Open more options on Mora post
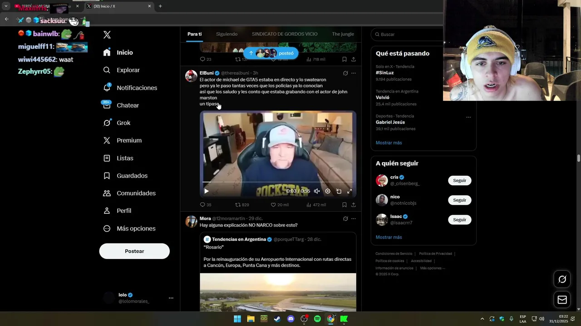 pyautogui.click(x=354, y=219)
